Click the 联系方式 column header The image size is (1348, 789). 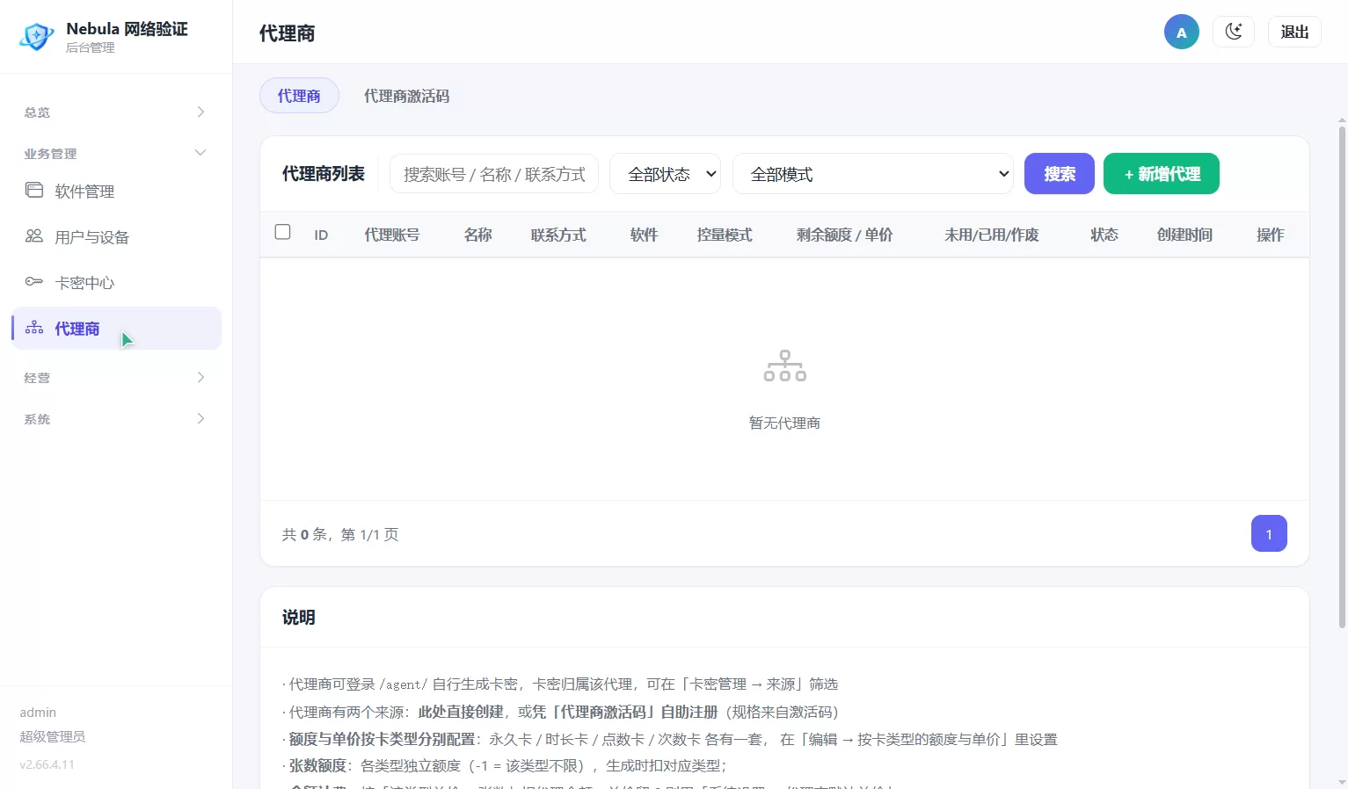[x=558, y=235]
